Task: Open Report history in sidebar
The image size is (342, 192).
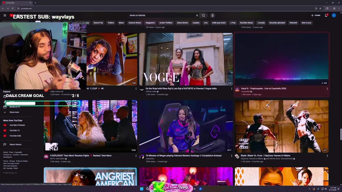Action: pyautogui.click(x=16, y=145)
